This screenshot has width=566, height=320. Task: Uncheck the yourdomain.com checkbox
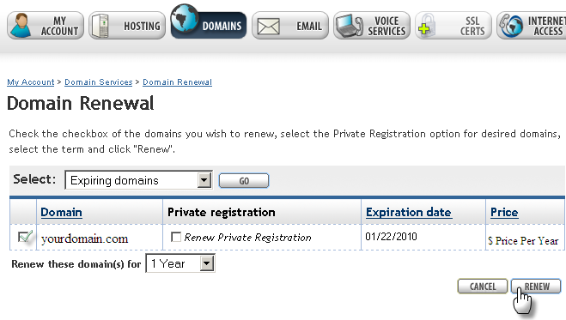25,237
